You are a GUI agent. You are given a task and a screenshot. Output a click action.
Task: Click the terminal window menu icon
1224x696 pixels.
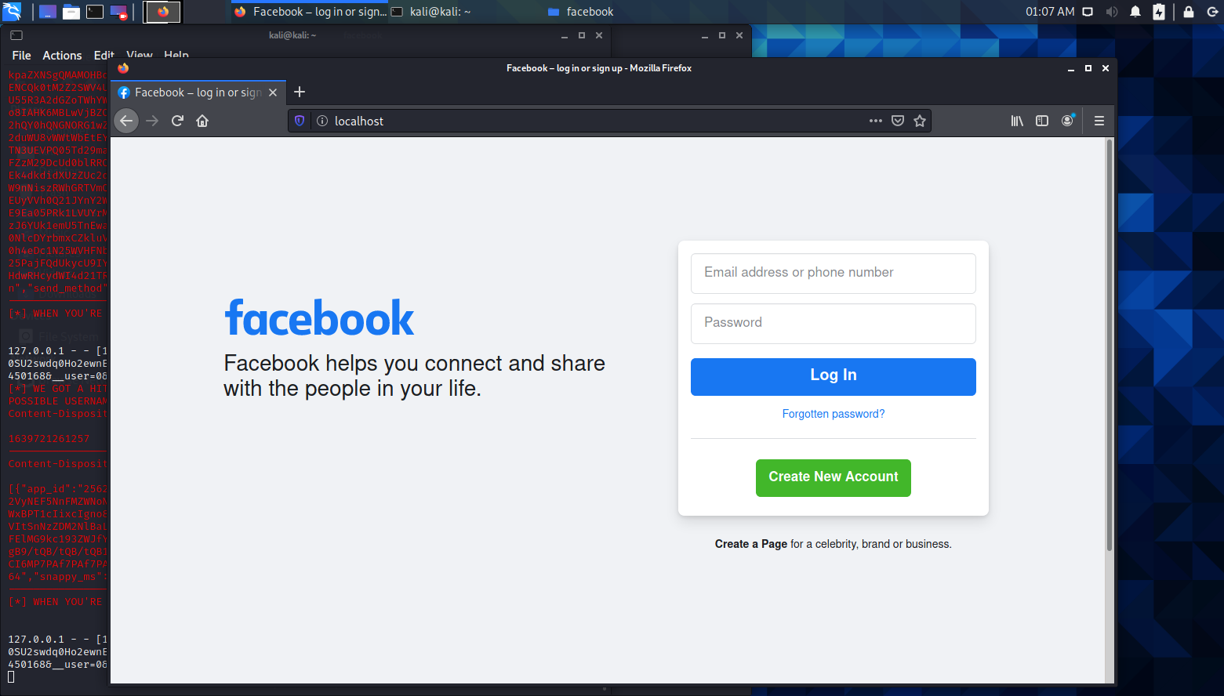(16, 35)
